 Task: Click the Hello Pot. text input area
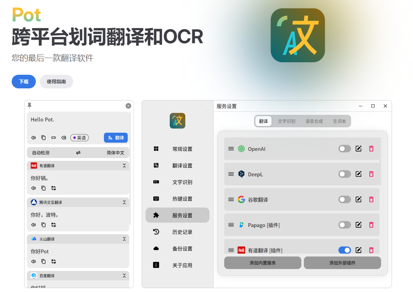pos(78,121)
